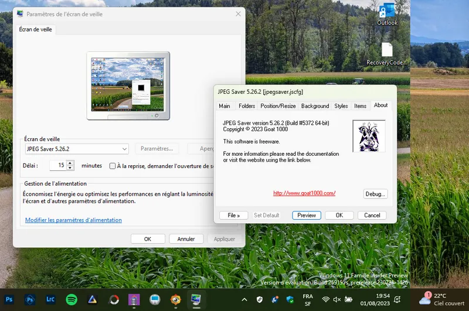Open the Position/Resize tab
This screenshot has width=469, height=311.
278,106
